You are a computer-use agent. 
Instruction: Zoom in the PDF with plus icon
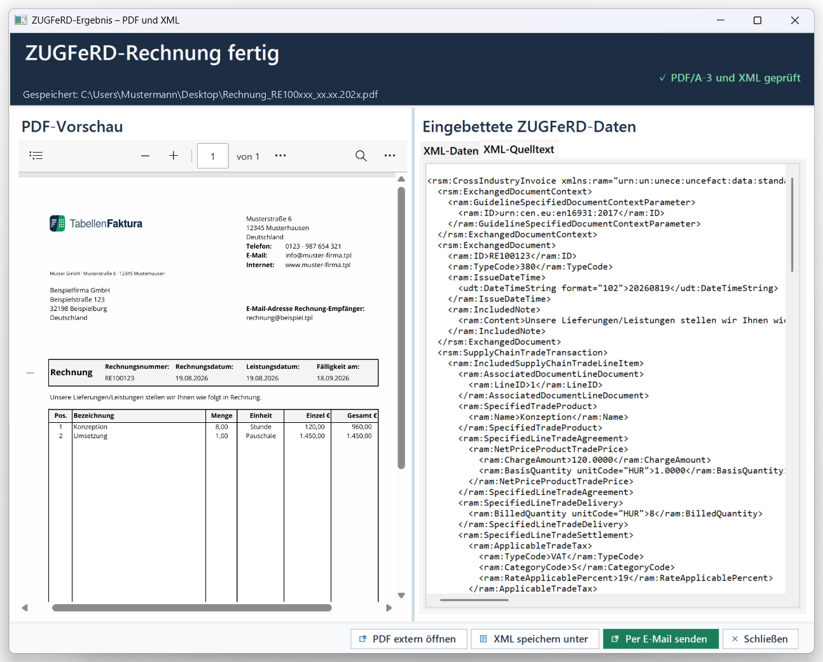(173, 156)
